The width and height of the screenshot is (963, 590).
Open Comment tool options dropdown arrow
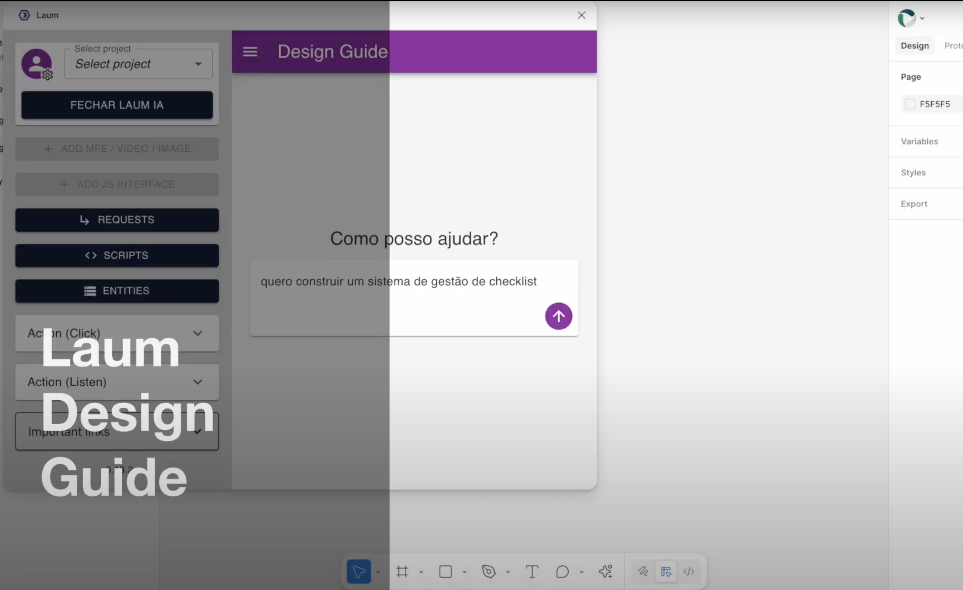click(x=582, y=572)
